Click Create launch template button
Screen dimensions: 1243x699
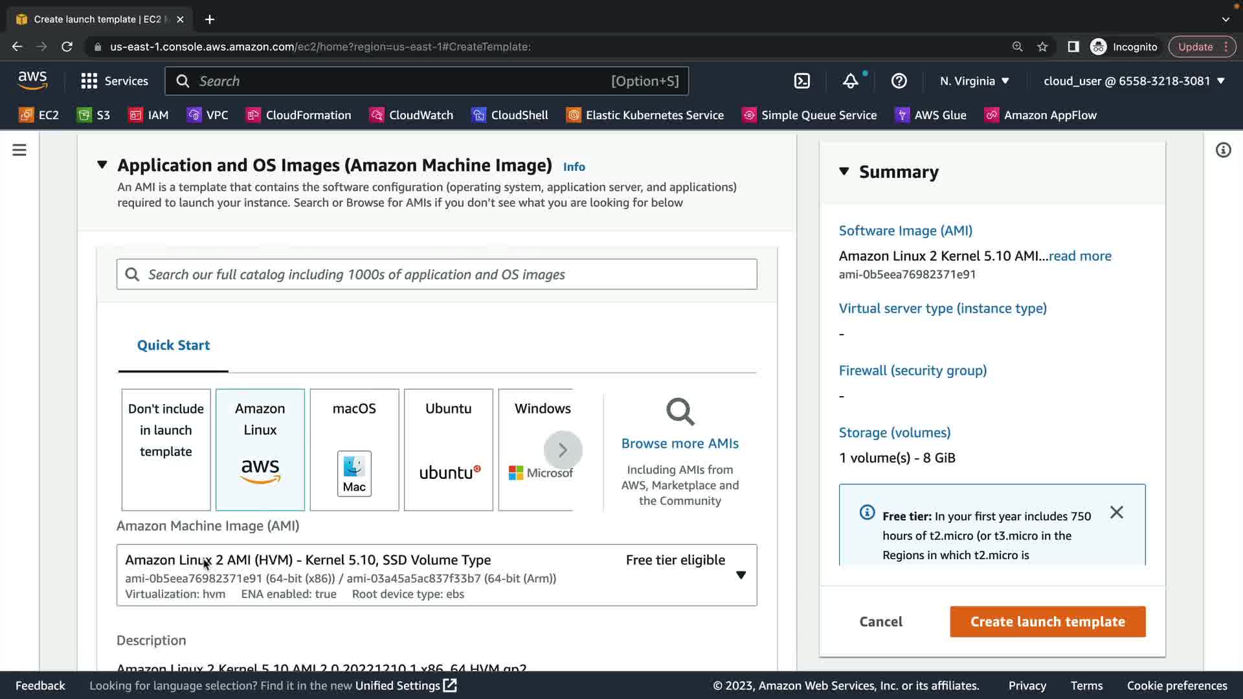point(1047,621)
